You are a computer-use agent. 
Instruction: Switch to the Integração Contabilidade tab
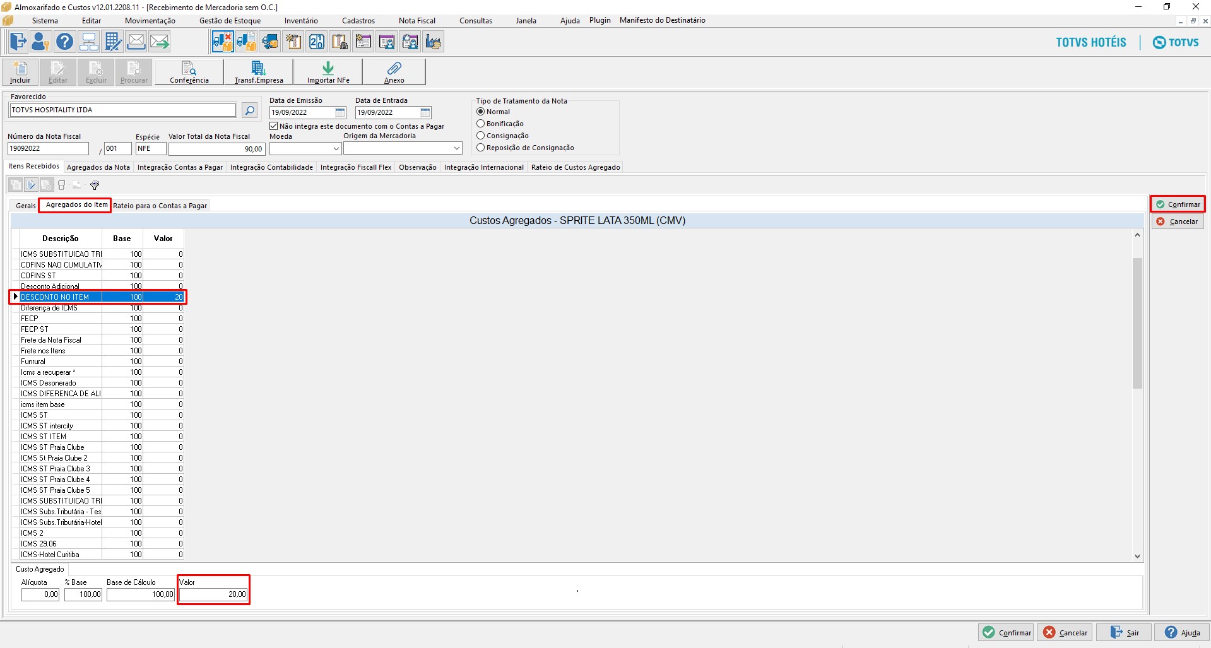(x=271, y=167)
